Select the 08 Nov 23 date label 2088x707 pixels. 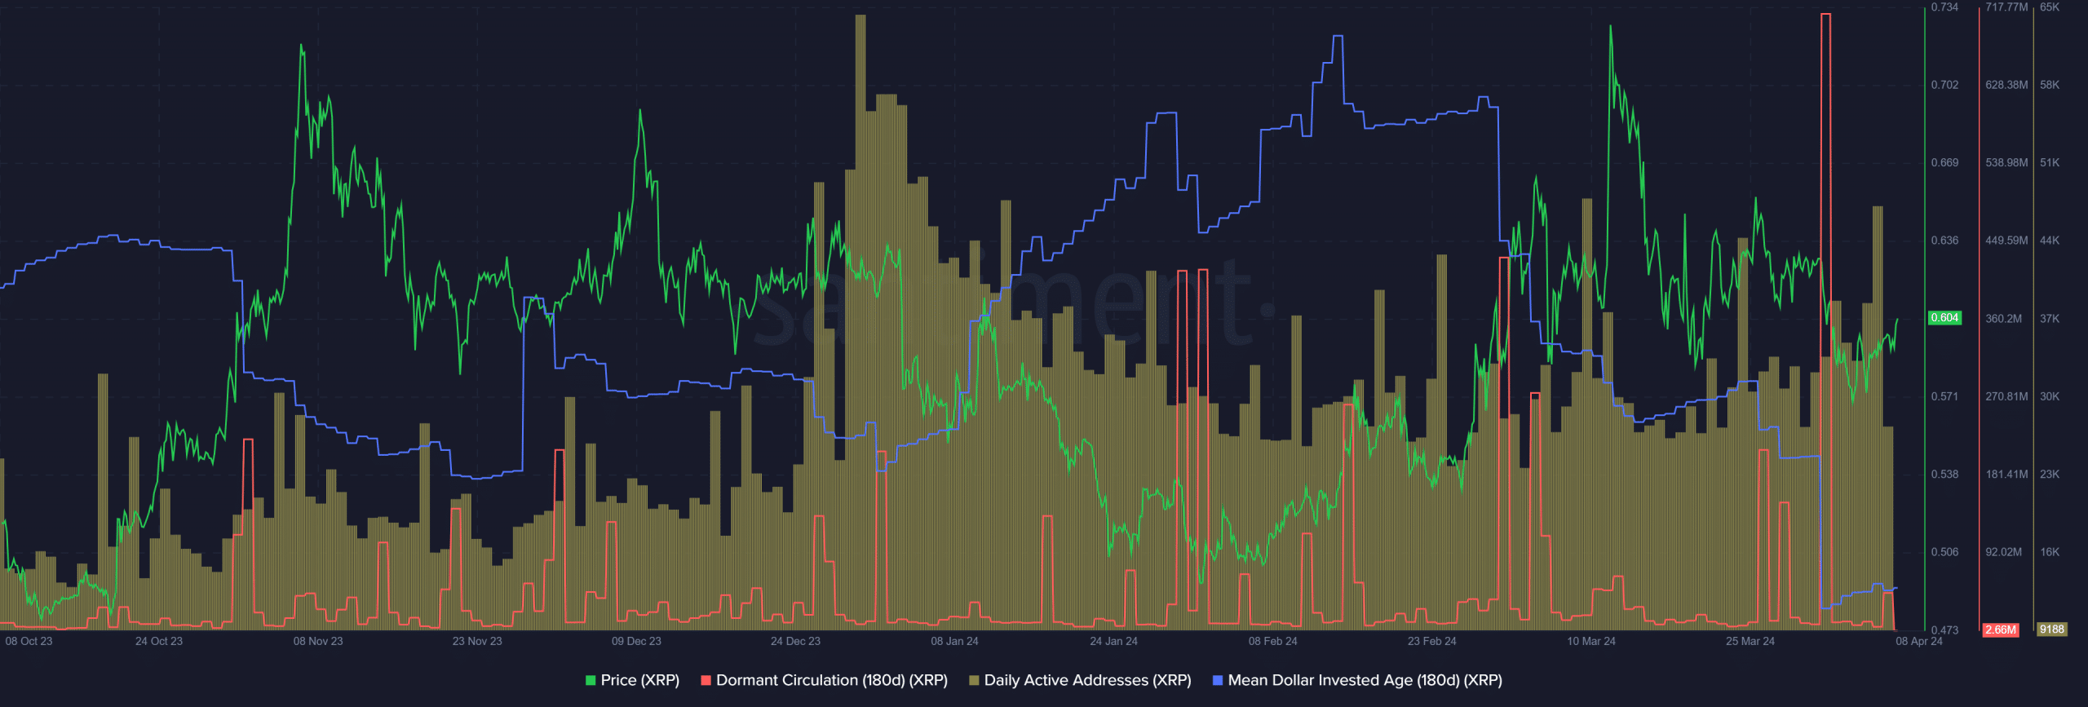click(318, 641)
